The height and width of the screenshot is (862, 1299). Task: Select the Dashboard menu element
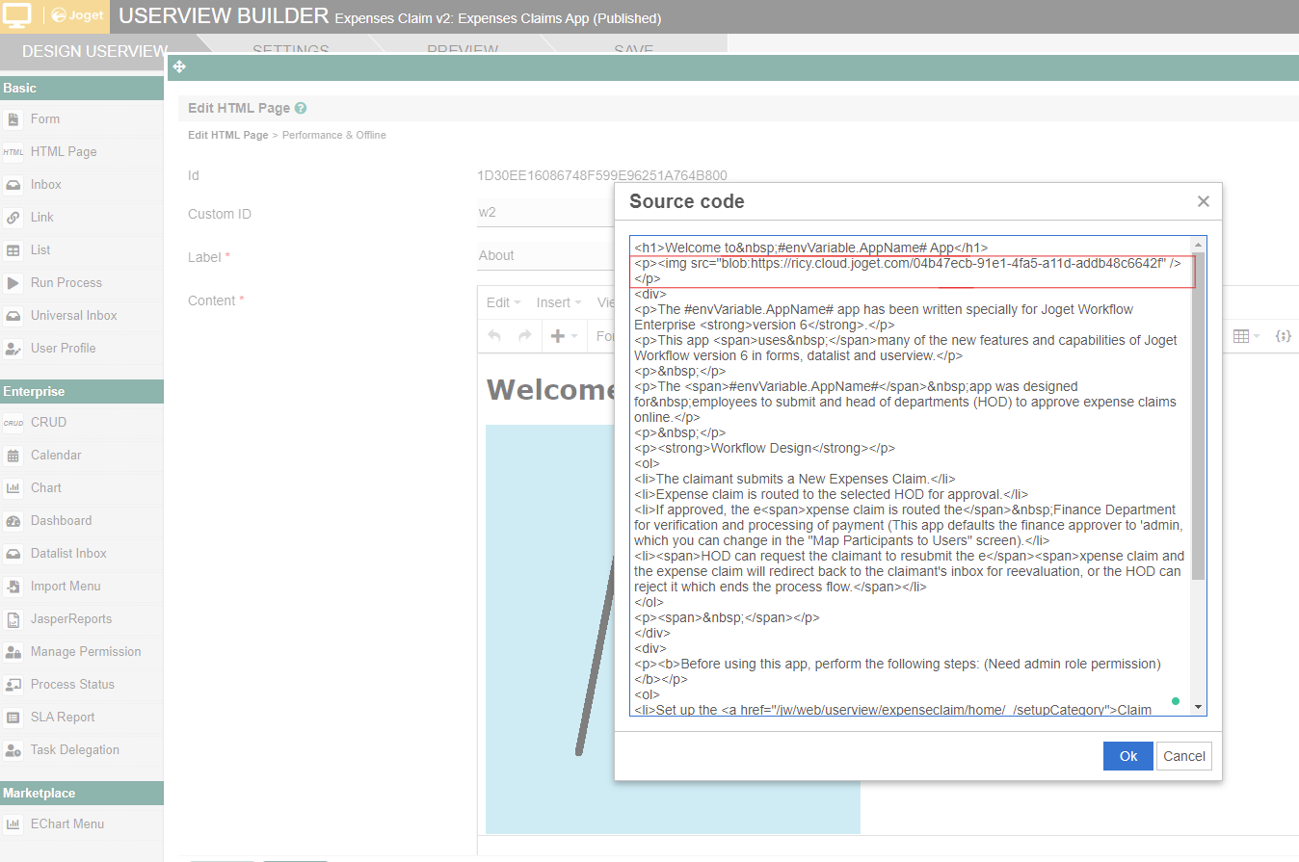(82, 521)
